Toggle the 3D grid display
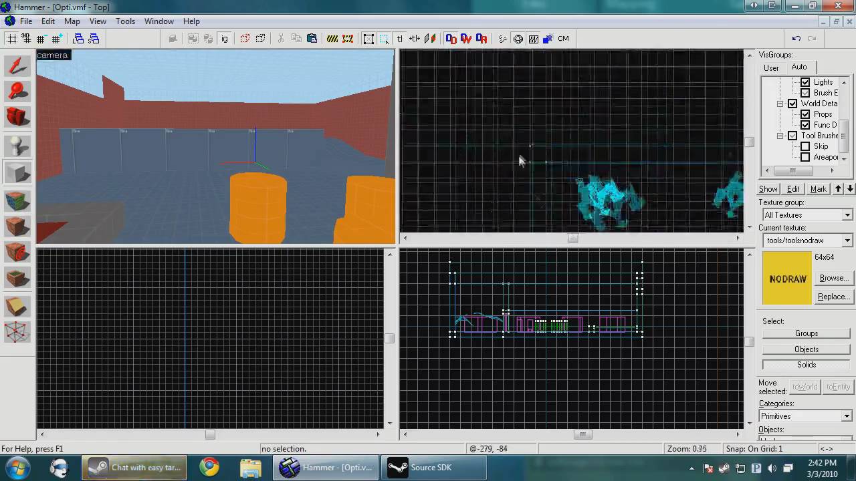This screenshot has height=481, width=856. pos(27,39)
